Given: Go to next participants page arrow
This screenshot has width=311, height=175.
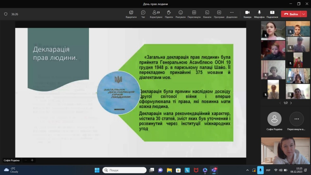Looking at the screenshot, I should [x=291, y=103].
